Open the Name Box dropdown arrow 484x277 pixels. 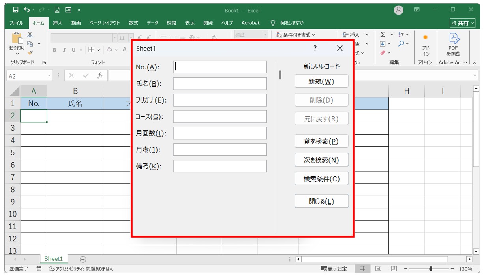click(x=49, y=76)
